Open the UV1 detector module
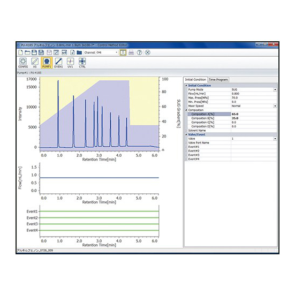 70,63
